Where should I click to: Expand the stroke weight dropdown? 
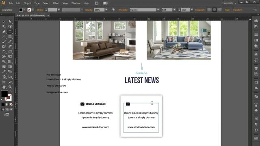tap(58, 10)
